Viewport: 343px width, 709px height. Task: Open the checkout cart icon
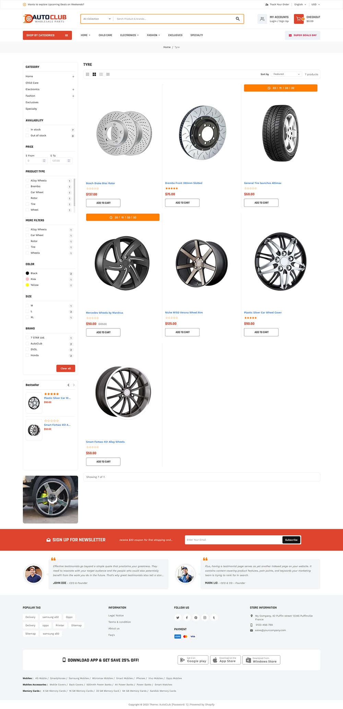[299, 19]
